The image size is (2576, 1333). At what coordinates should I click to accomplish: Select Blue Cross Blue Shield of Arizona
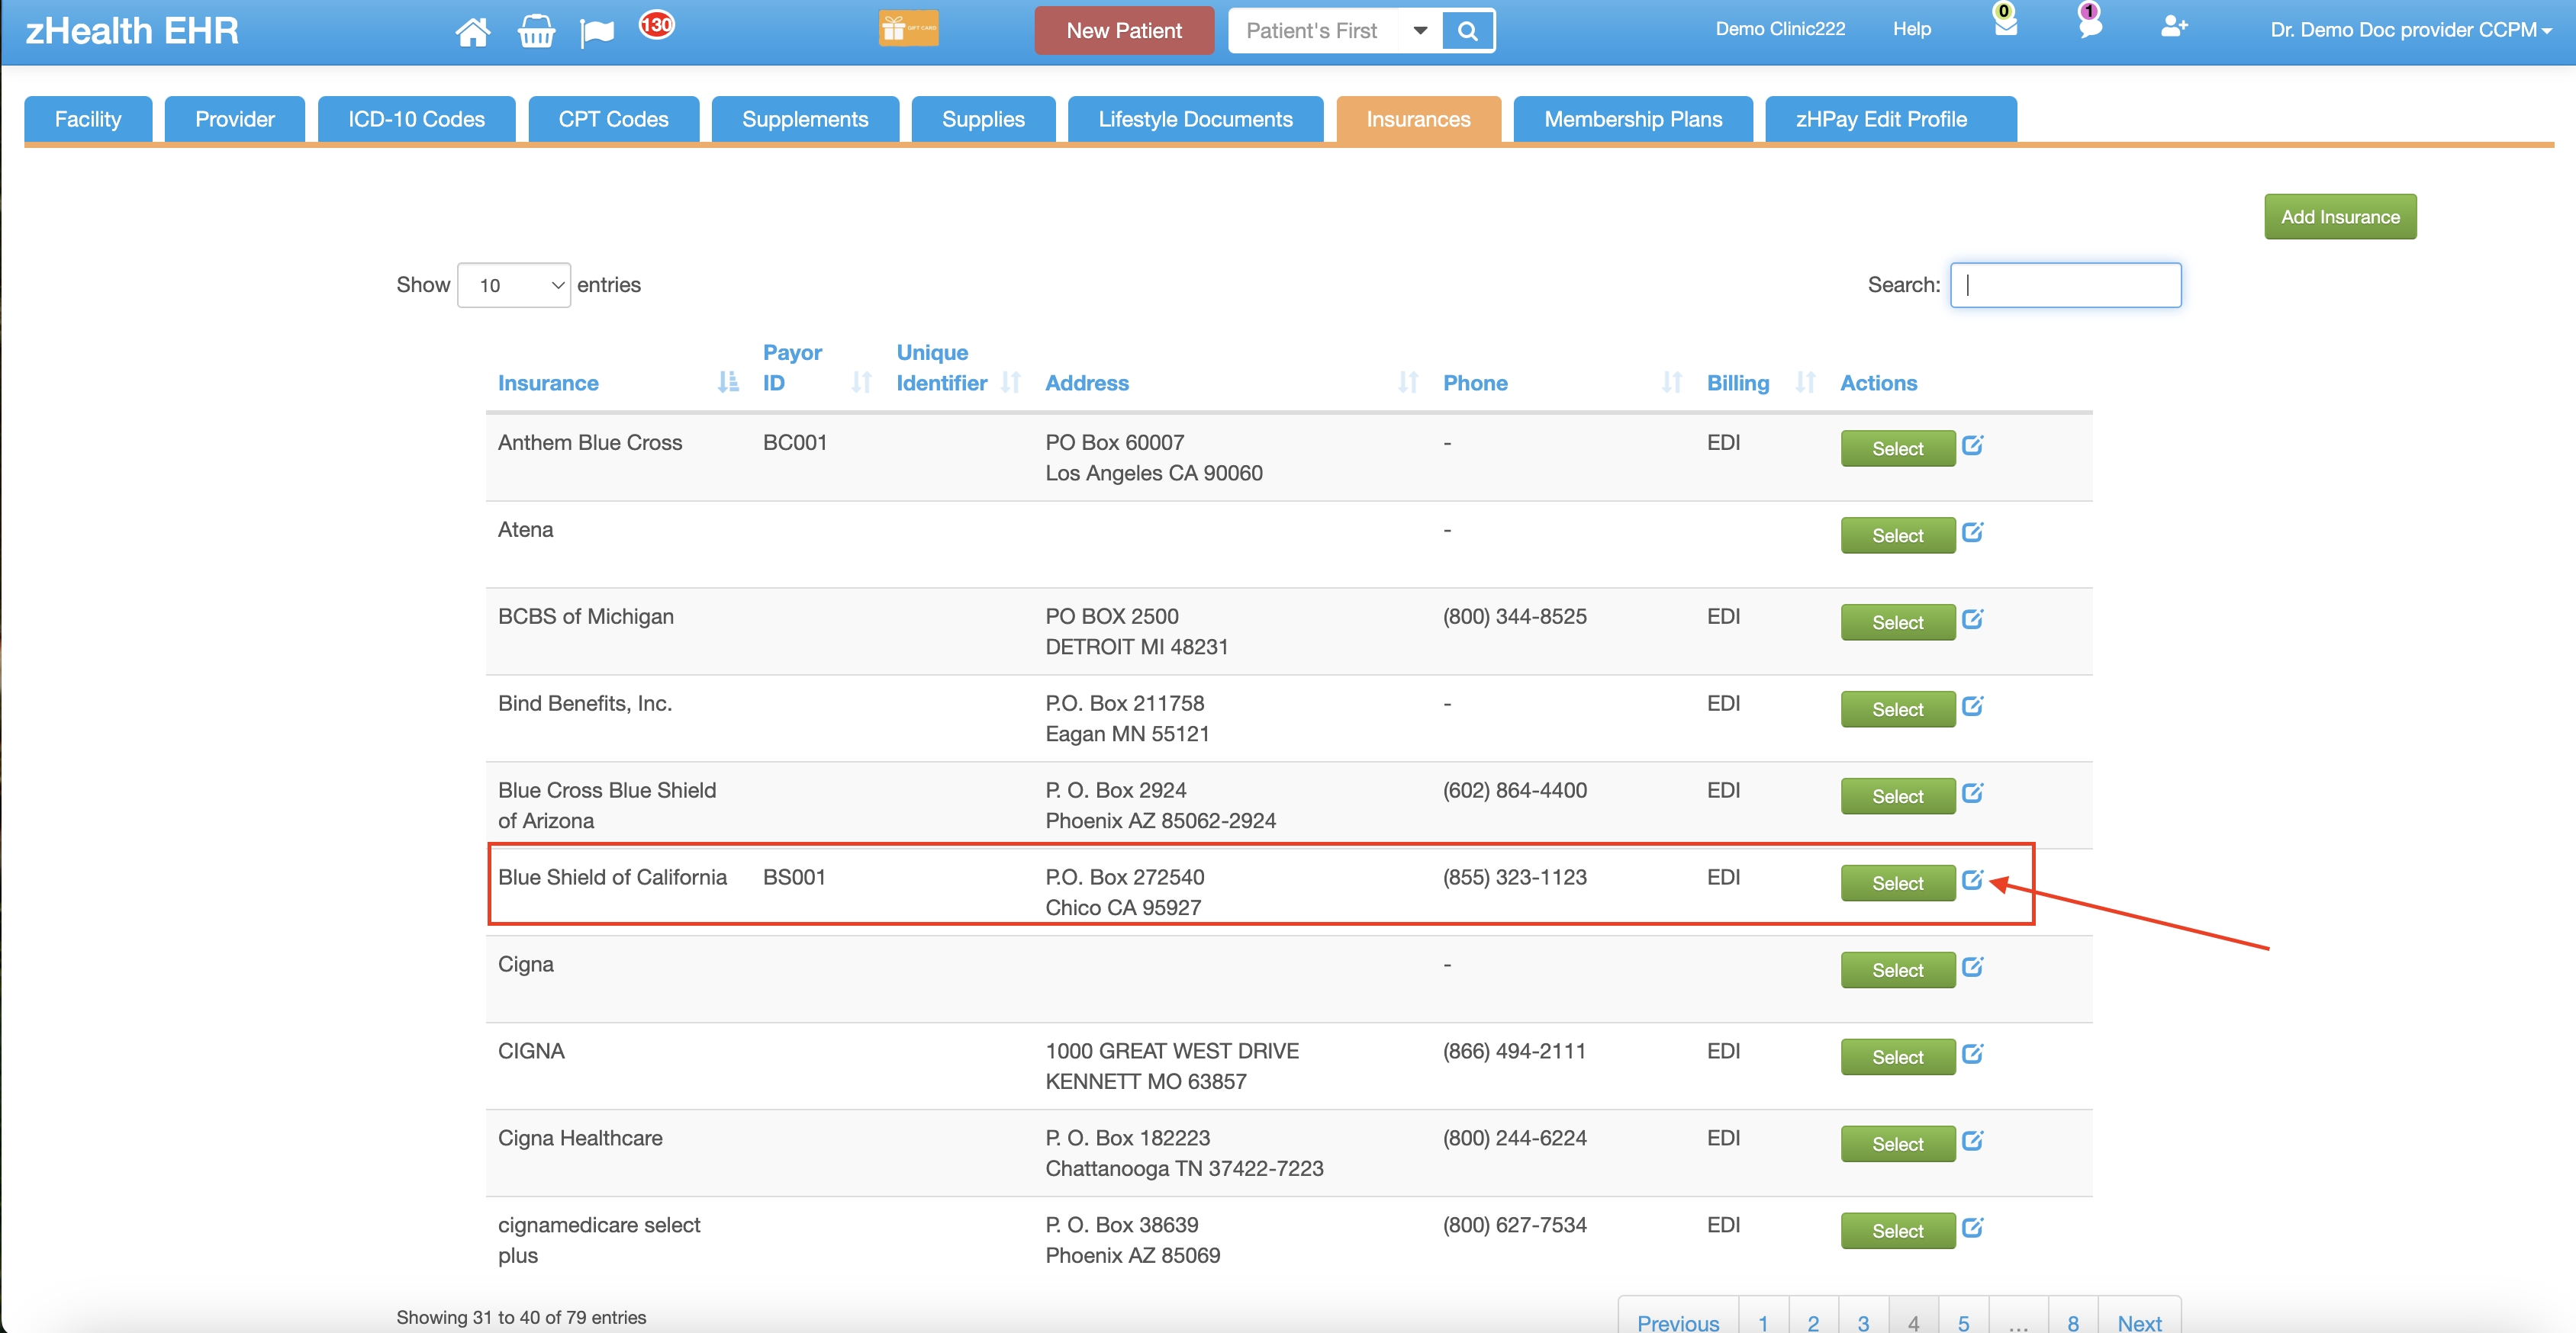(1897, 796)
